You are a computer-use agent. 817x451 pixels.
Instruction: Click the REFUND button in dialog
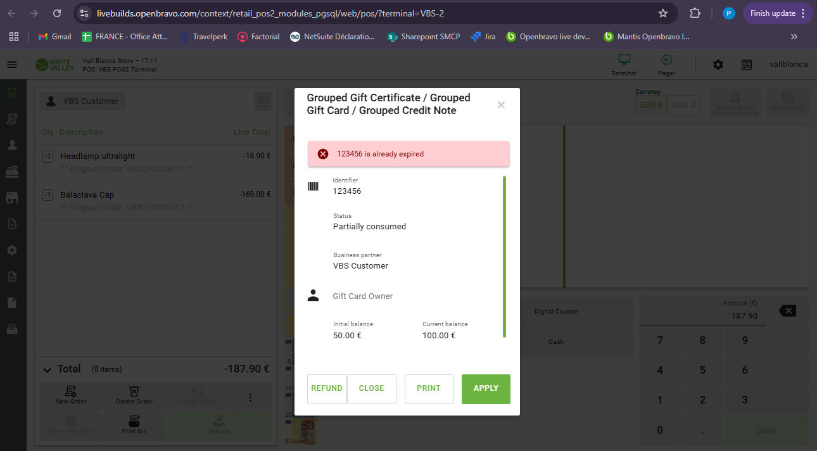[x=327, y=388]
